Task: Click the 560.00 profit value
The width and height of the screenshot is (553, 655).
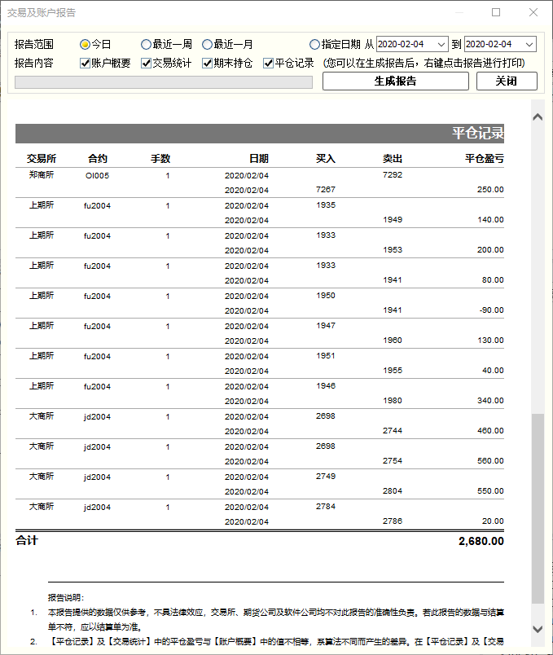Action: (x=490, y=461)
